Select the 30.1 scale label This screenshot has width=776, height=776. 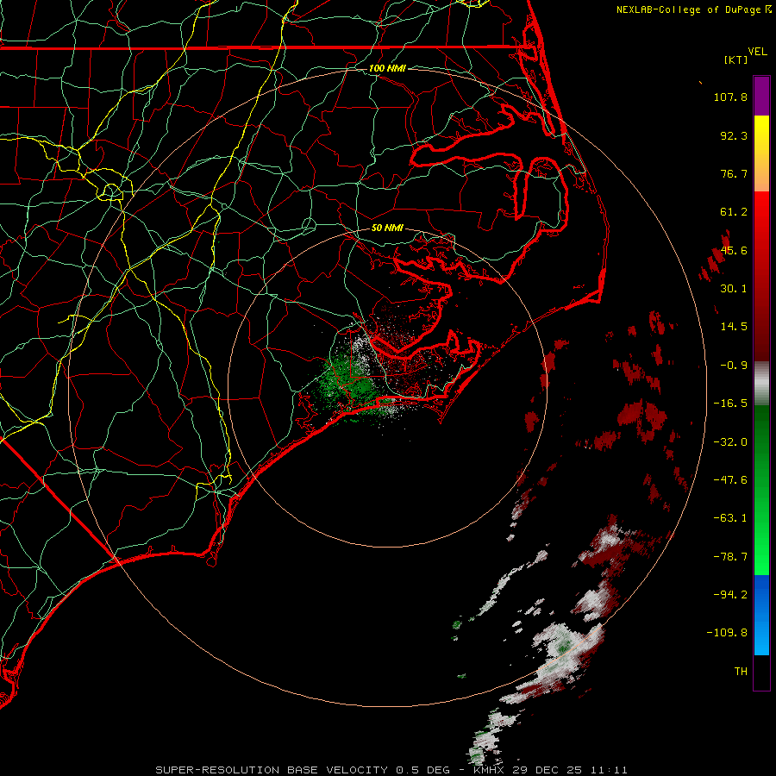(734, 289)
